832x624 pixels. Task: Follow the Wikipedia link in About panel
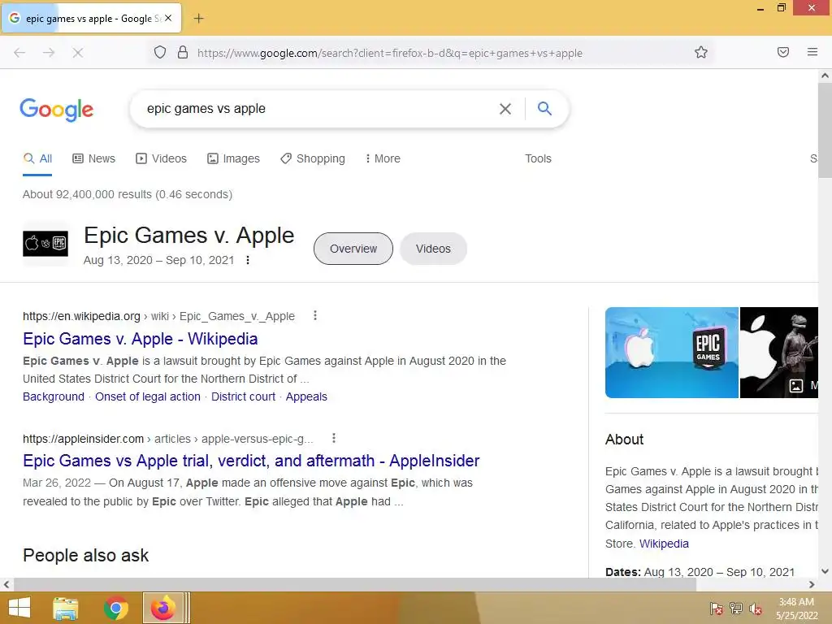[664, 544]
